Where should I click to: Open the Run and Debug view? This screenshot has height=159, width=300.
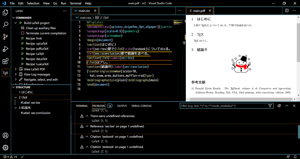pyautogui.click(x=5, y=49)
